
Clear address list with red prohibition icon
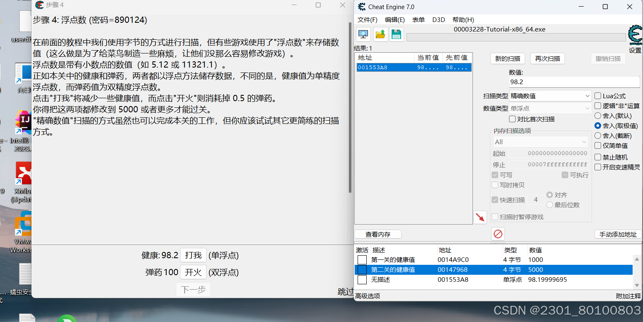point(498,234)
